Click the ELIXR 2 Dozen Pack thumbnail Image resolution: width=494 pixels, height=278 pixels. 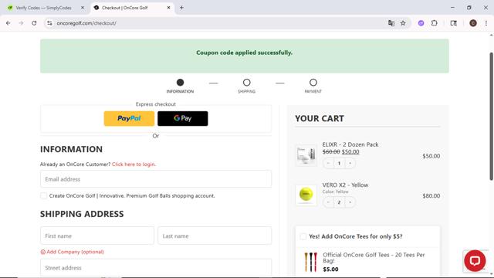[x=306, y=155]
